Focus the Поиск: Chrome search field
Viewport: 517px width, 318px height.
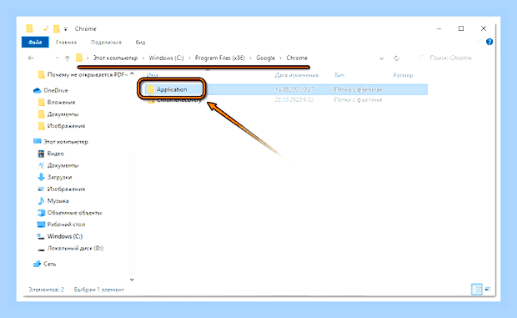(x=450, y=58)
